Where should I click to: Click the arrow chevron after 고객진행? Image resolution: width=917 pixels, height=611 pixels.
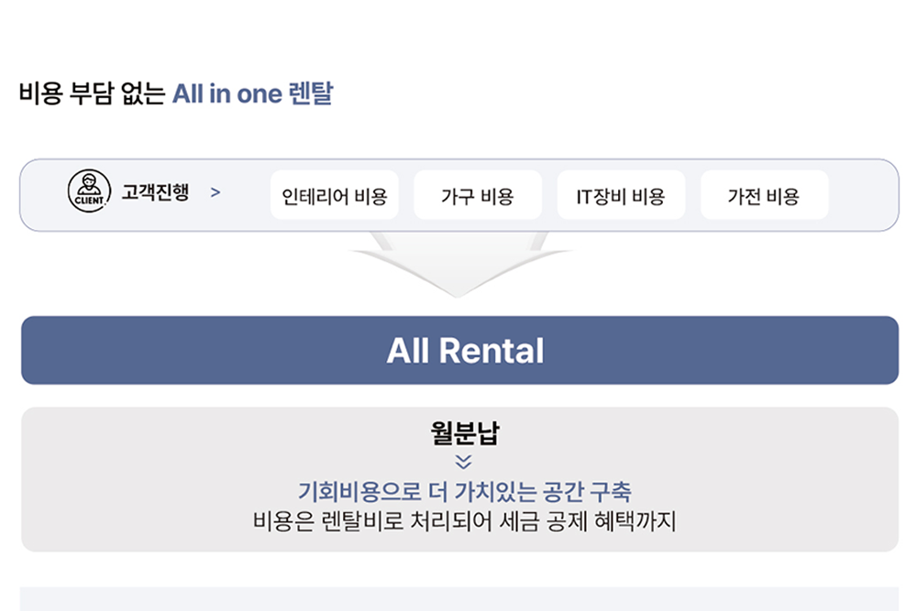pyautogui.click(x=215, y=192)
